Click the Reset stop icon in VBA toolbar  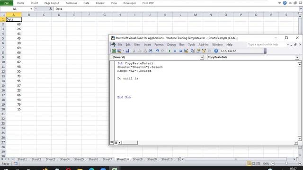(180, 51)
